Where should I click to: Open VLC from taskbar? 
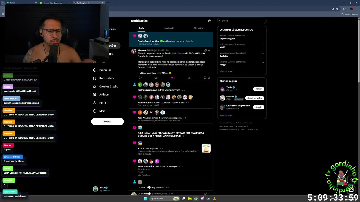click(x=214, y=199)
